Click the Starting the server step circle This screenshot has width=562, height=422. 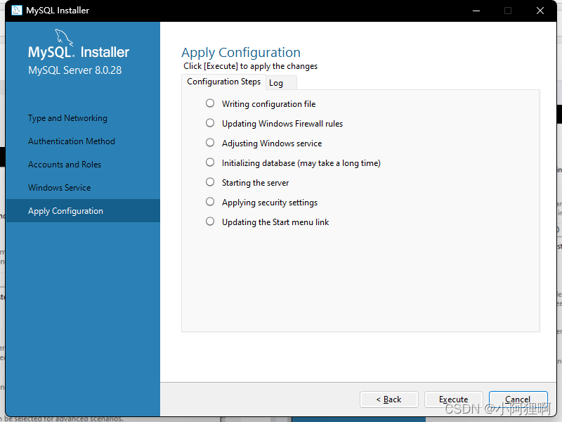click(x=210, y=182)
